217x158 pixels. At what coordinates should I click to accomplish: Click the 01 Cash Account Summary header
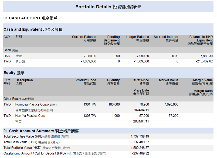(x=41, y=131)
